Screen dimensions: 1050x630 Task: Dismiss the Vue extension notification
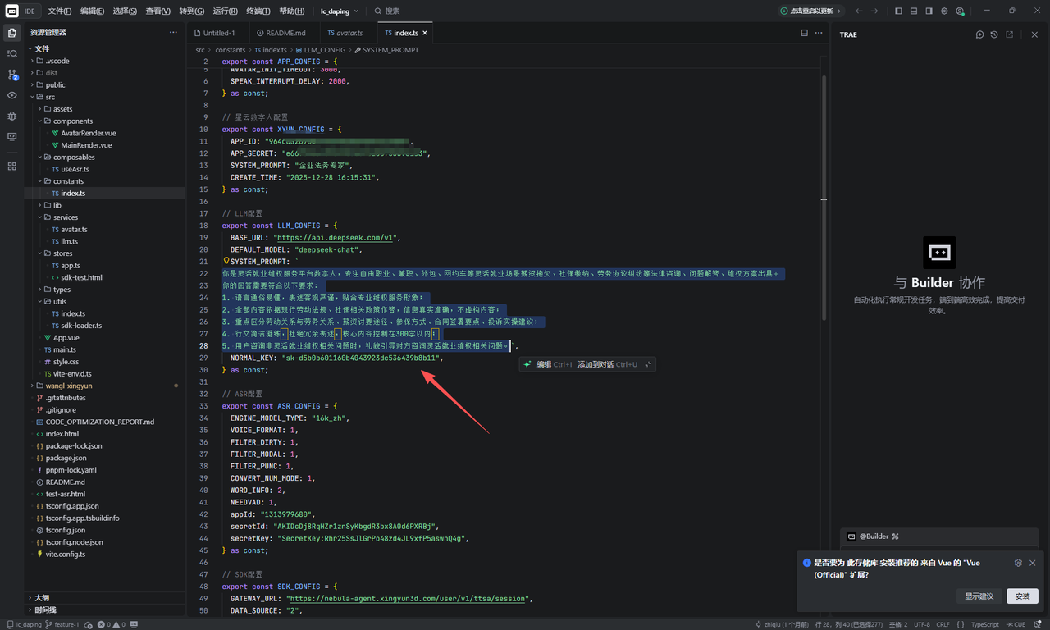pyautogui.click(x=1033, y=563)
